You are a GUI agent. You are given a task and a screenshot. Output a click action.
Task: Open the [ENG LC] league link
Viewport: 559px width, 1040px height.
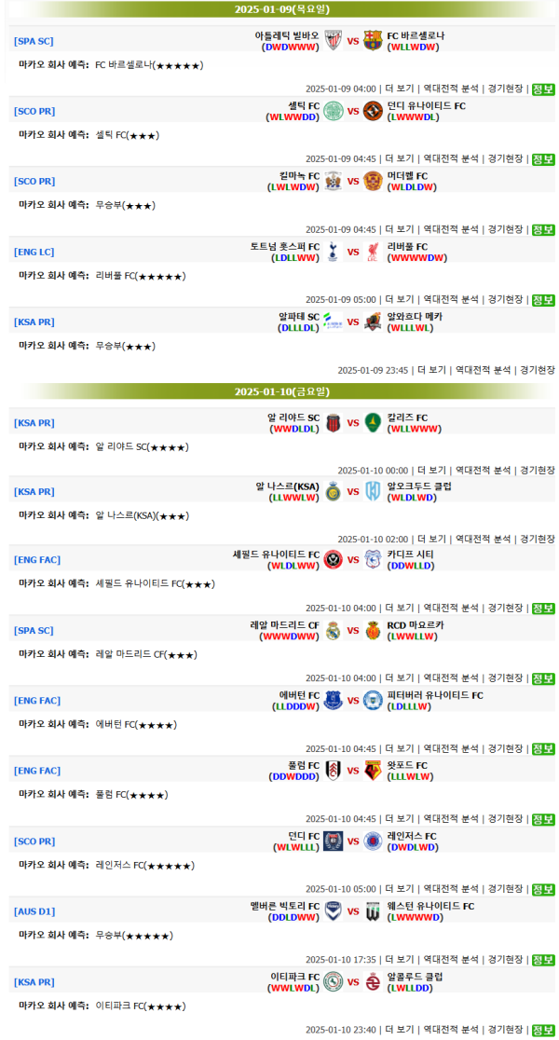coord(34,252)
